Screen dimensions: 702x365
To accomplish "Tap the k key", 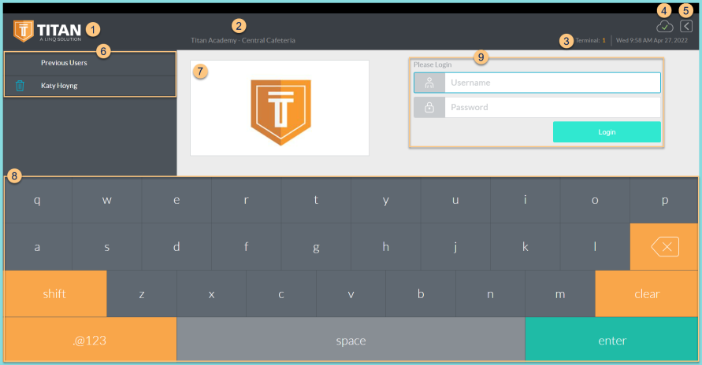I will (526, 246).
